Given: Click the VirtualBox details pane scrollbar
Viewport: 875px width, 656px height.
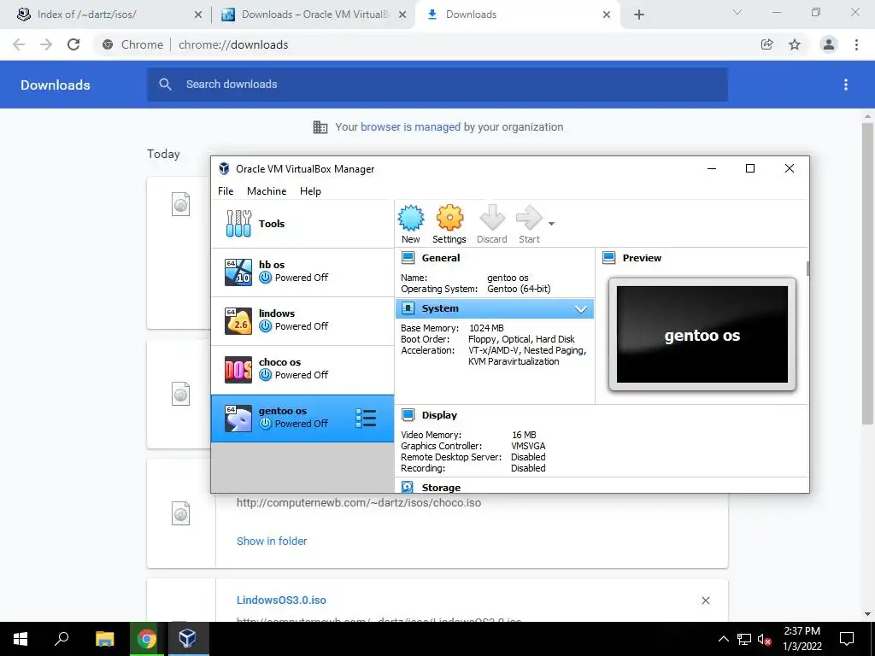Looking at the screenshot, I should [x=807, y=267].
